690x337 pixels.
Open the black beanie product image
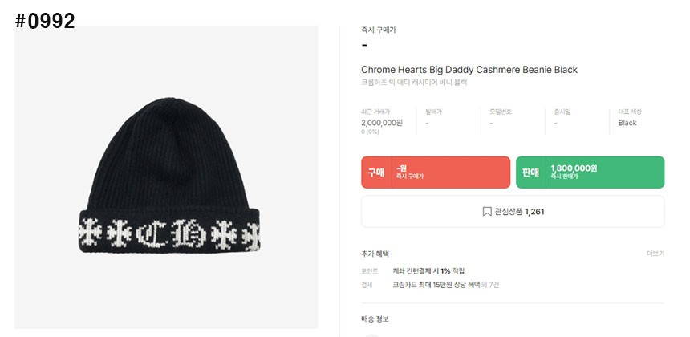pyautogui.click(x=166, y=177)
